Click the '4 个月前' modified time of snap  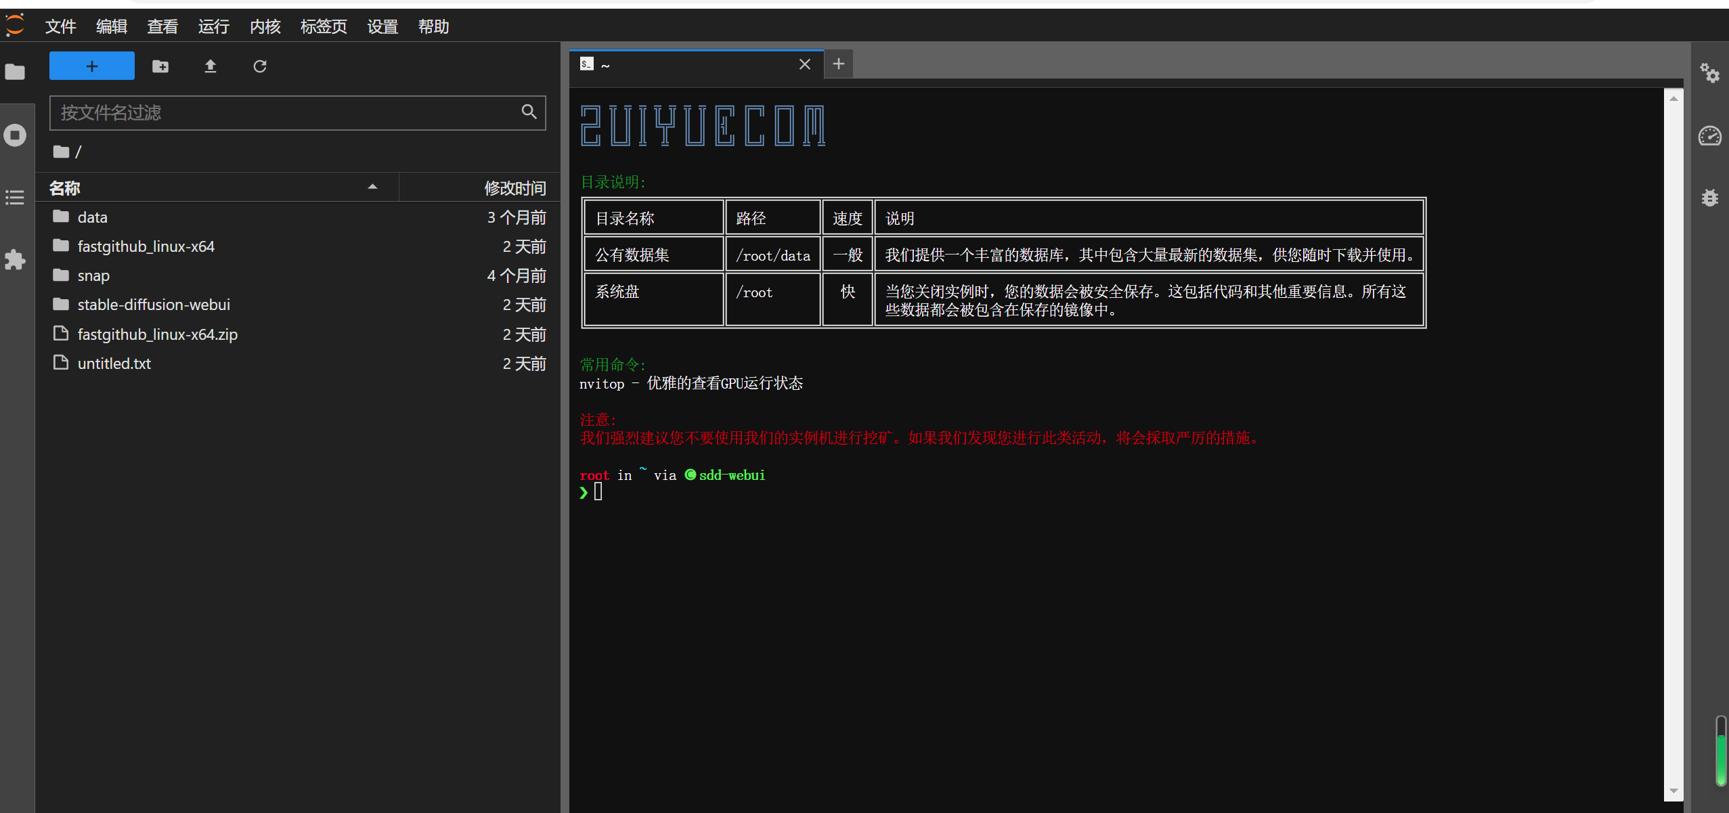point(517,276)
